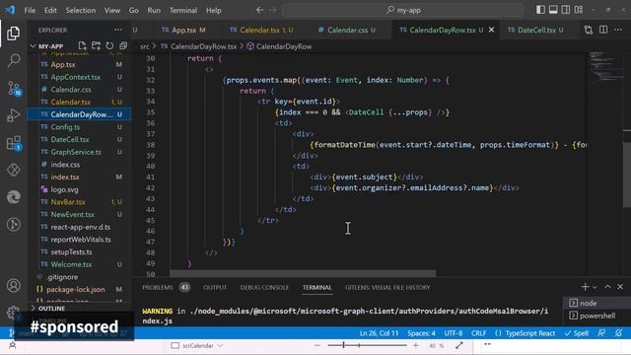Add a new terminal with plus icon

585,287
